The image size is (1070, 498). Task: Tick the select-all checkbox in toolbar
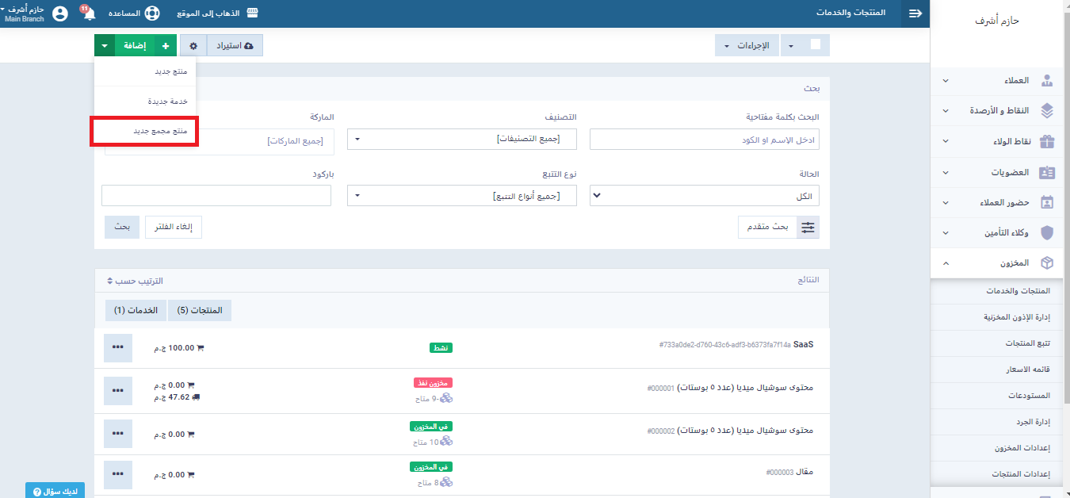[x=816, y=45]
